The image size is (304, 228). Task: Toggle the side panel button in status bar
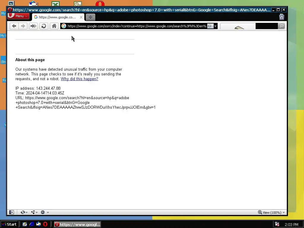tap(12, 212)
